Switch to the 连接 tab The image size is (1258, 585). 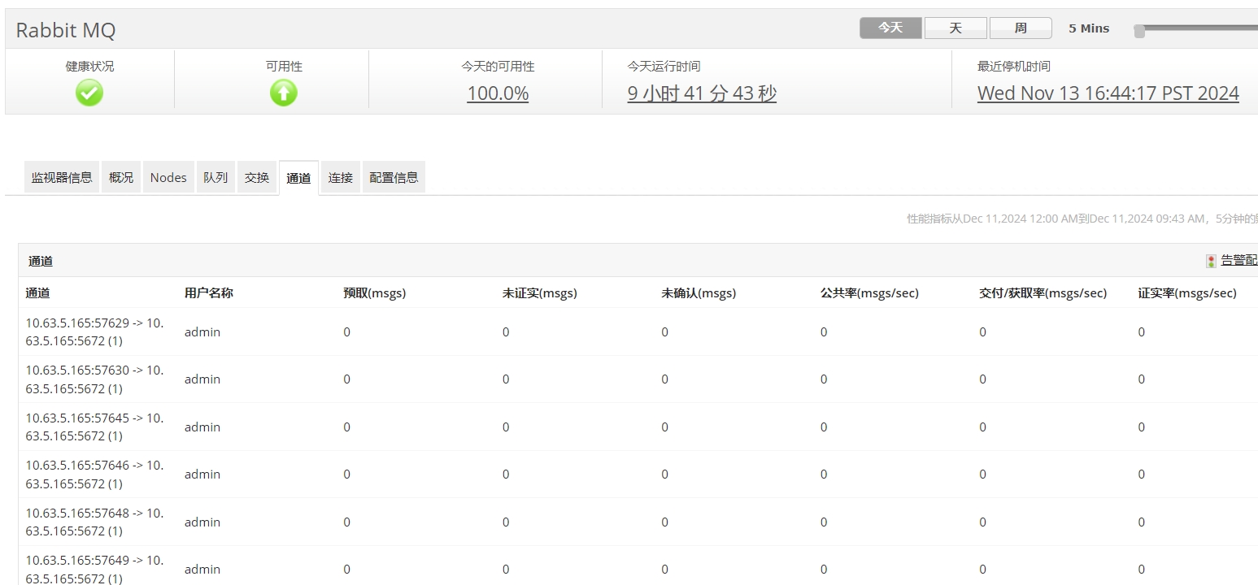[341, 177]
